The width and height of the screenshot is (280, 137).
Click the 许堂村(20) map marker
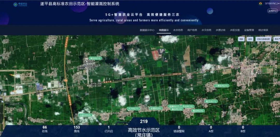pos(156,108)
